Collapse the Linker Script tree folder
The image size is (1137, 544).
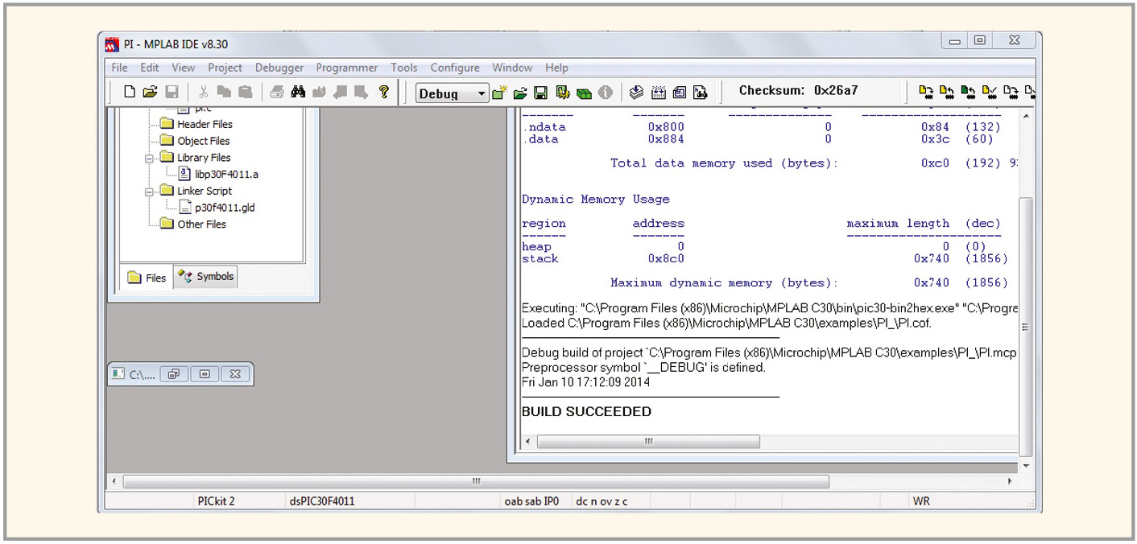tap(149, 192)
